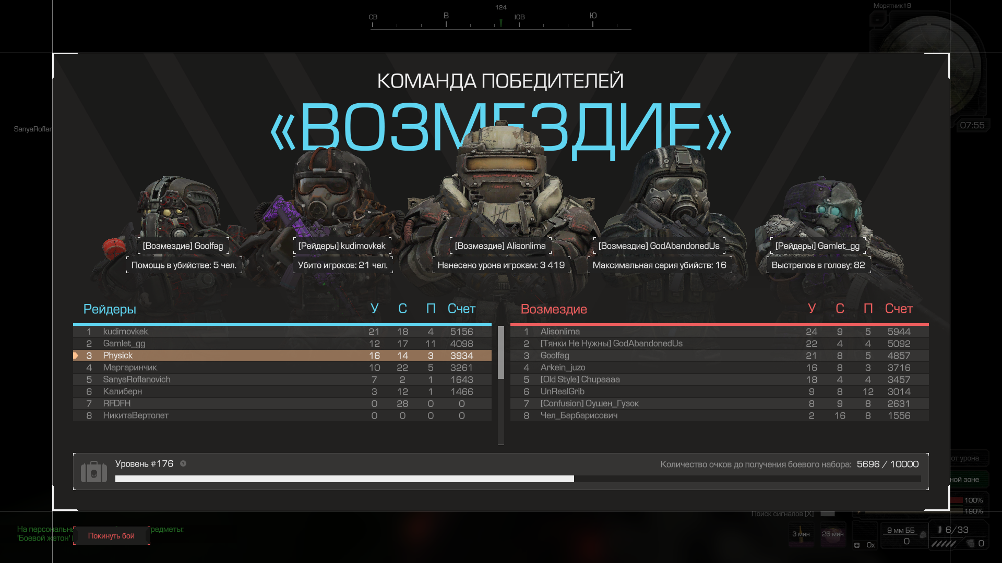1002x563 pixels.
Task: Click the [Возмездие] Alisonlima name tag
Action: click(x=500, y=246)
